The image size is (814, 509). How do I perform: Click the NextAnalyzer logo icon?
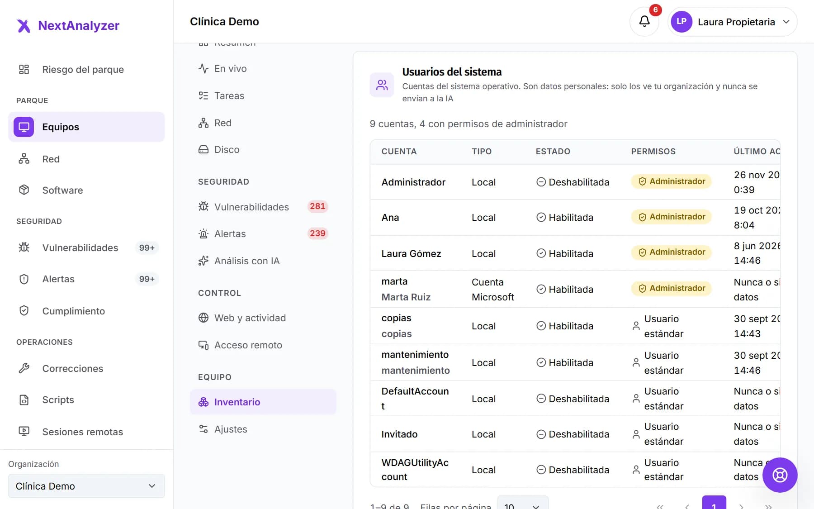(24, 26)
